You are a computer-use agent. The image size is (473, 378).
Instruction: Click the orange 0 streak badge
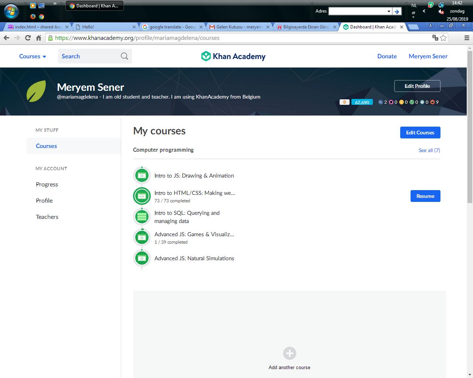click(x=344, y=102)
